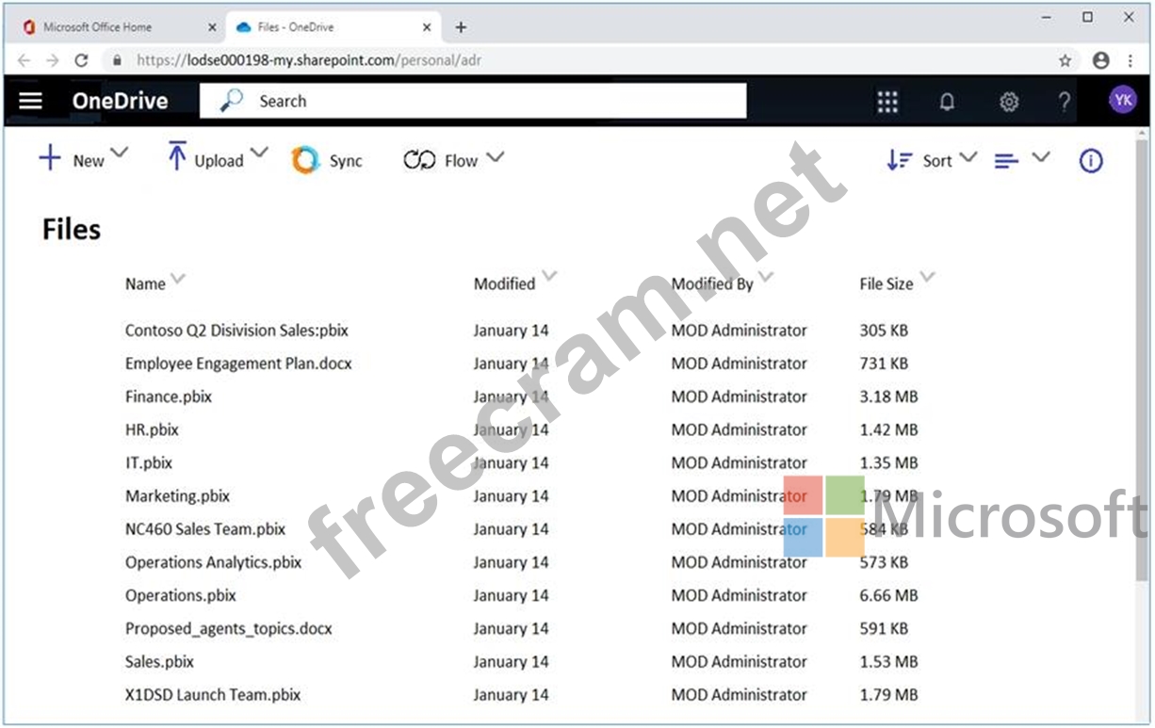Expand the Flow dropdown chevron
This screenshot has width=1155, height=728.
[495, 157]
